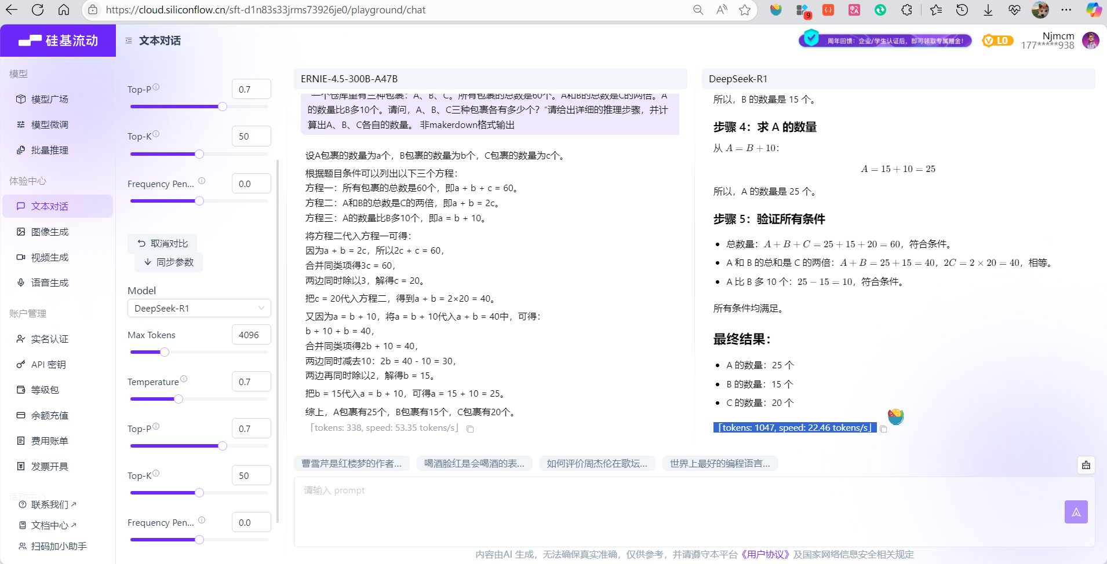Viewport: 1107px width, 564px height.
Task: Open 语音生成 in sidebar
Action: [x=58, y=283]
